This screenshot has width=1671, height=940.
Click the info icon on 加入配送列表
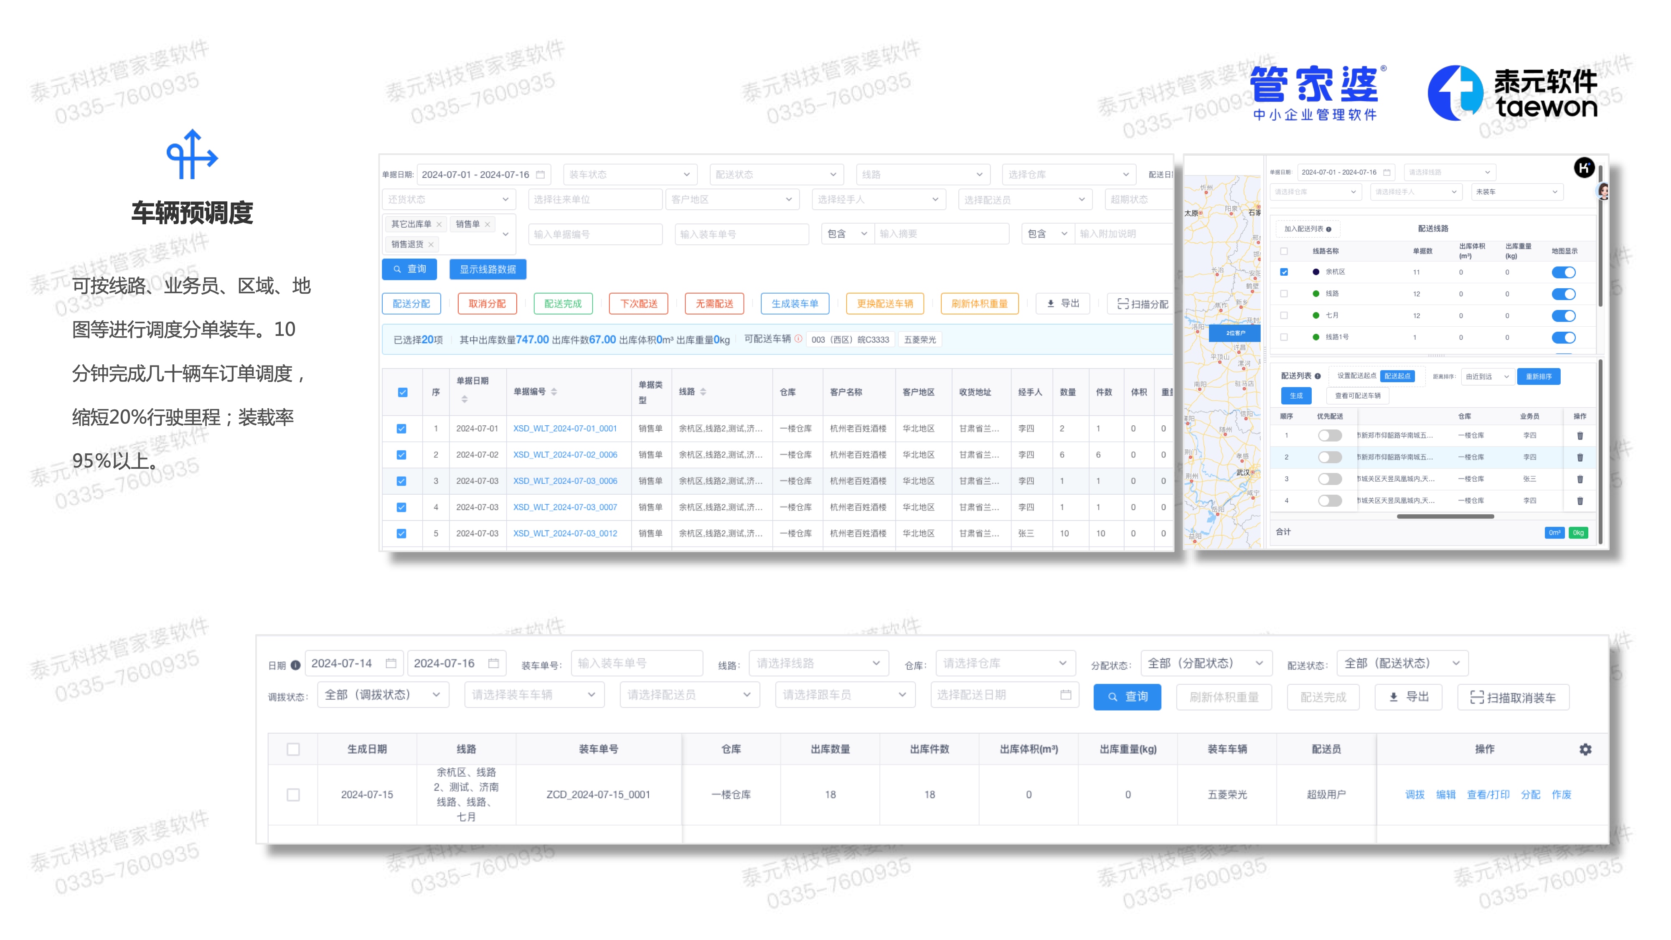pyautogui.click(x=1328, y=229)
